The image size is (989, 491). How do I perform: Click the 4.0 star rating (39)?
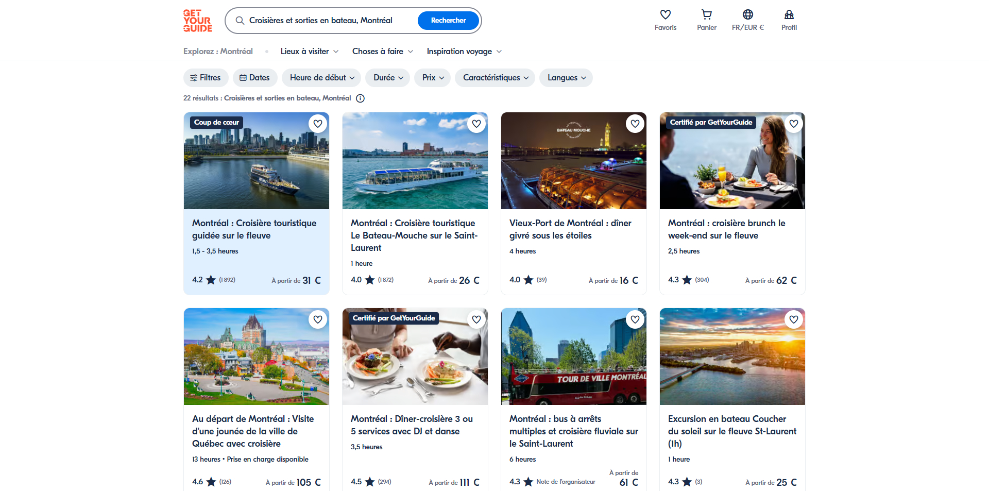tap(528, 280)
